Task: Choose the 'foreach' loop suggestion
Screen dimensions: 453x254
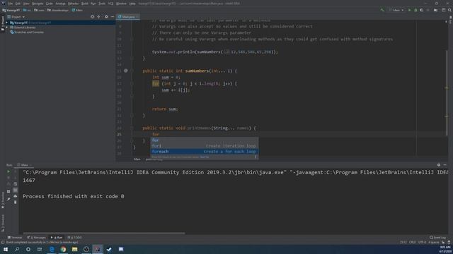Action: coord(205,152)
